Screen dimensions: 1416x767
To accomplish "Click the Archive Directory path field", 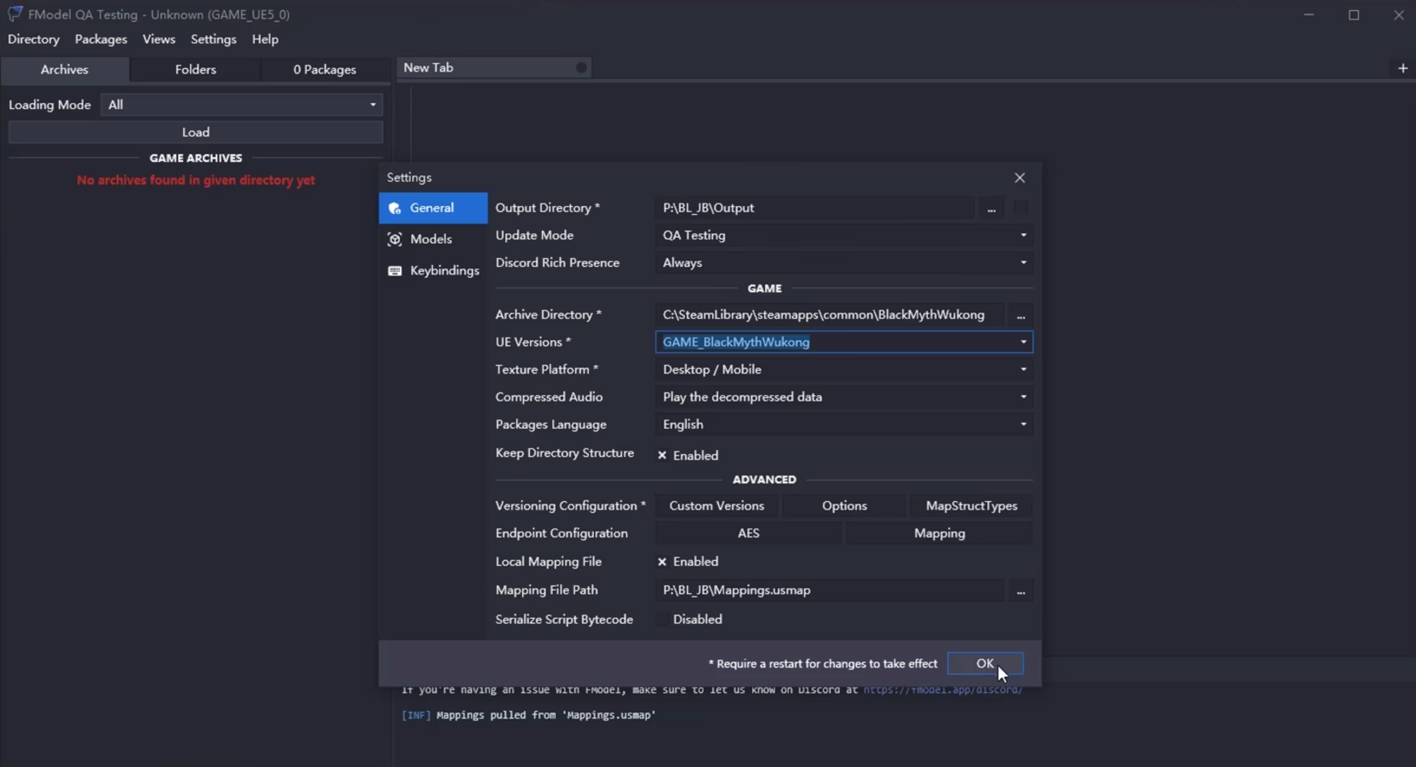I will point(829,315).
